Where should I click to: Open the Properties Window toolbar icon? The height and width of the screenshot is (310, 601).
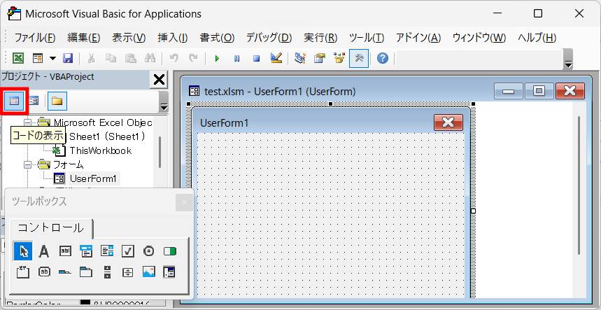(319, 58)
